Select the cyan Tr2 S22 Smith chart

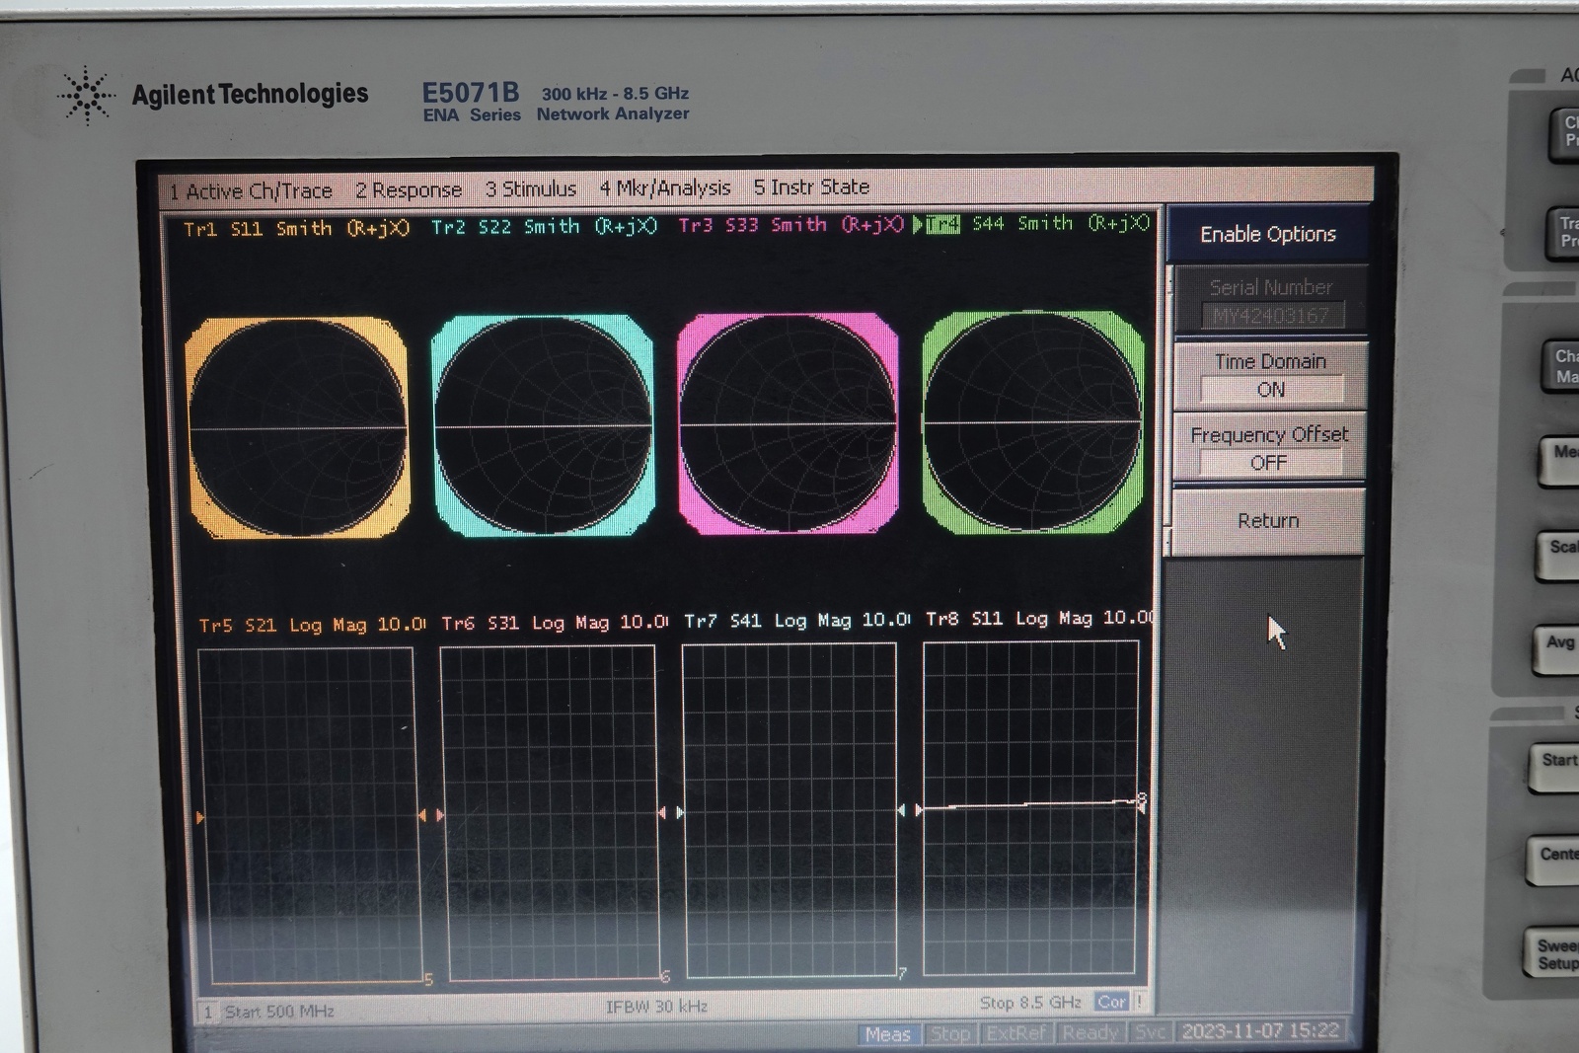pos(543,426)
